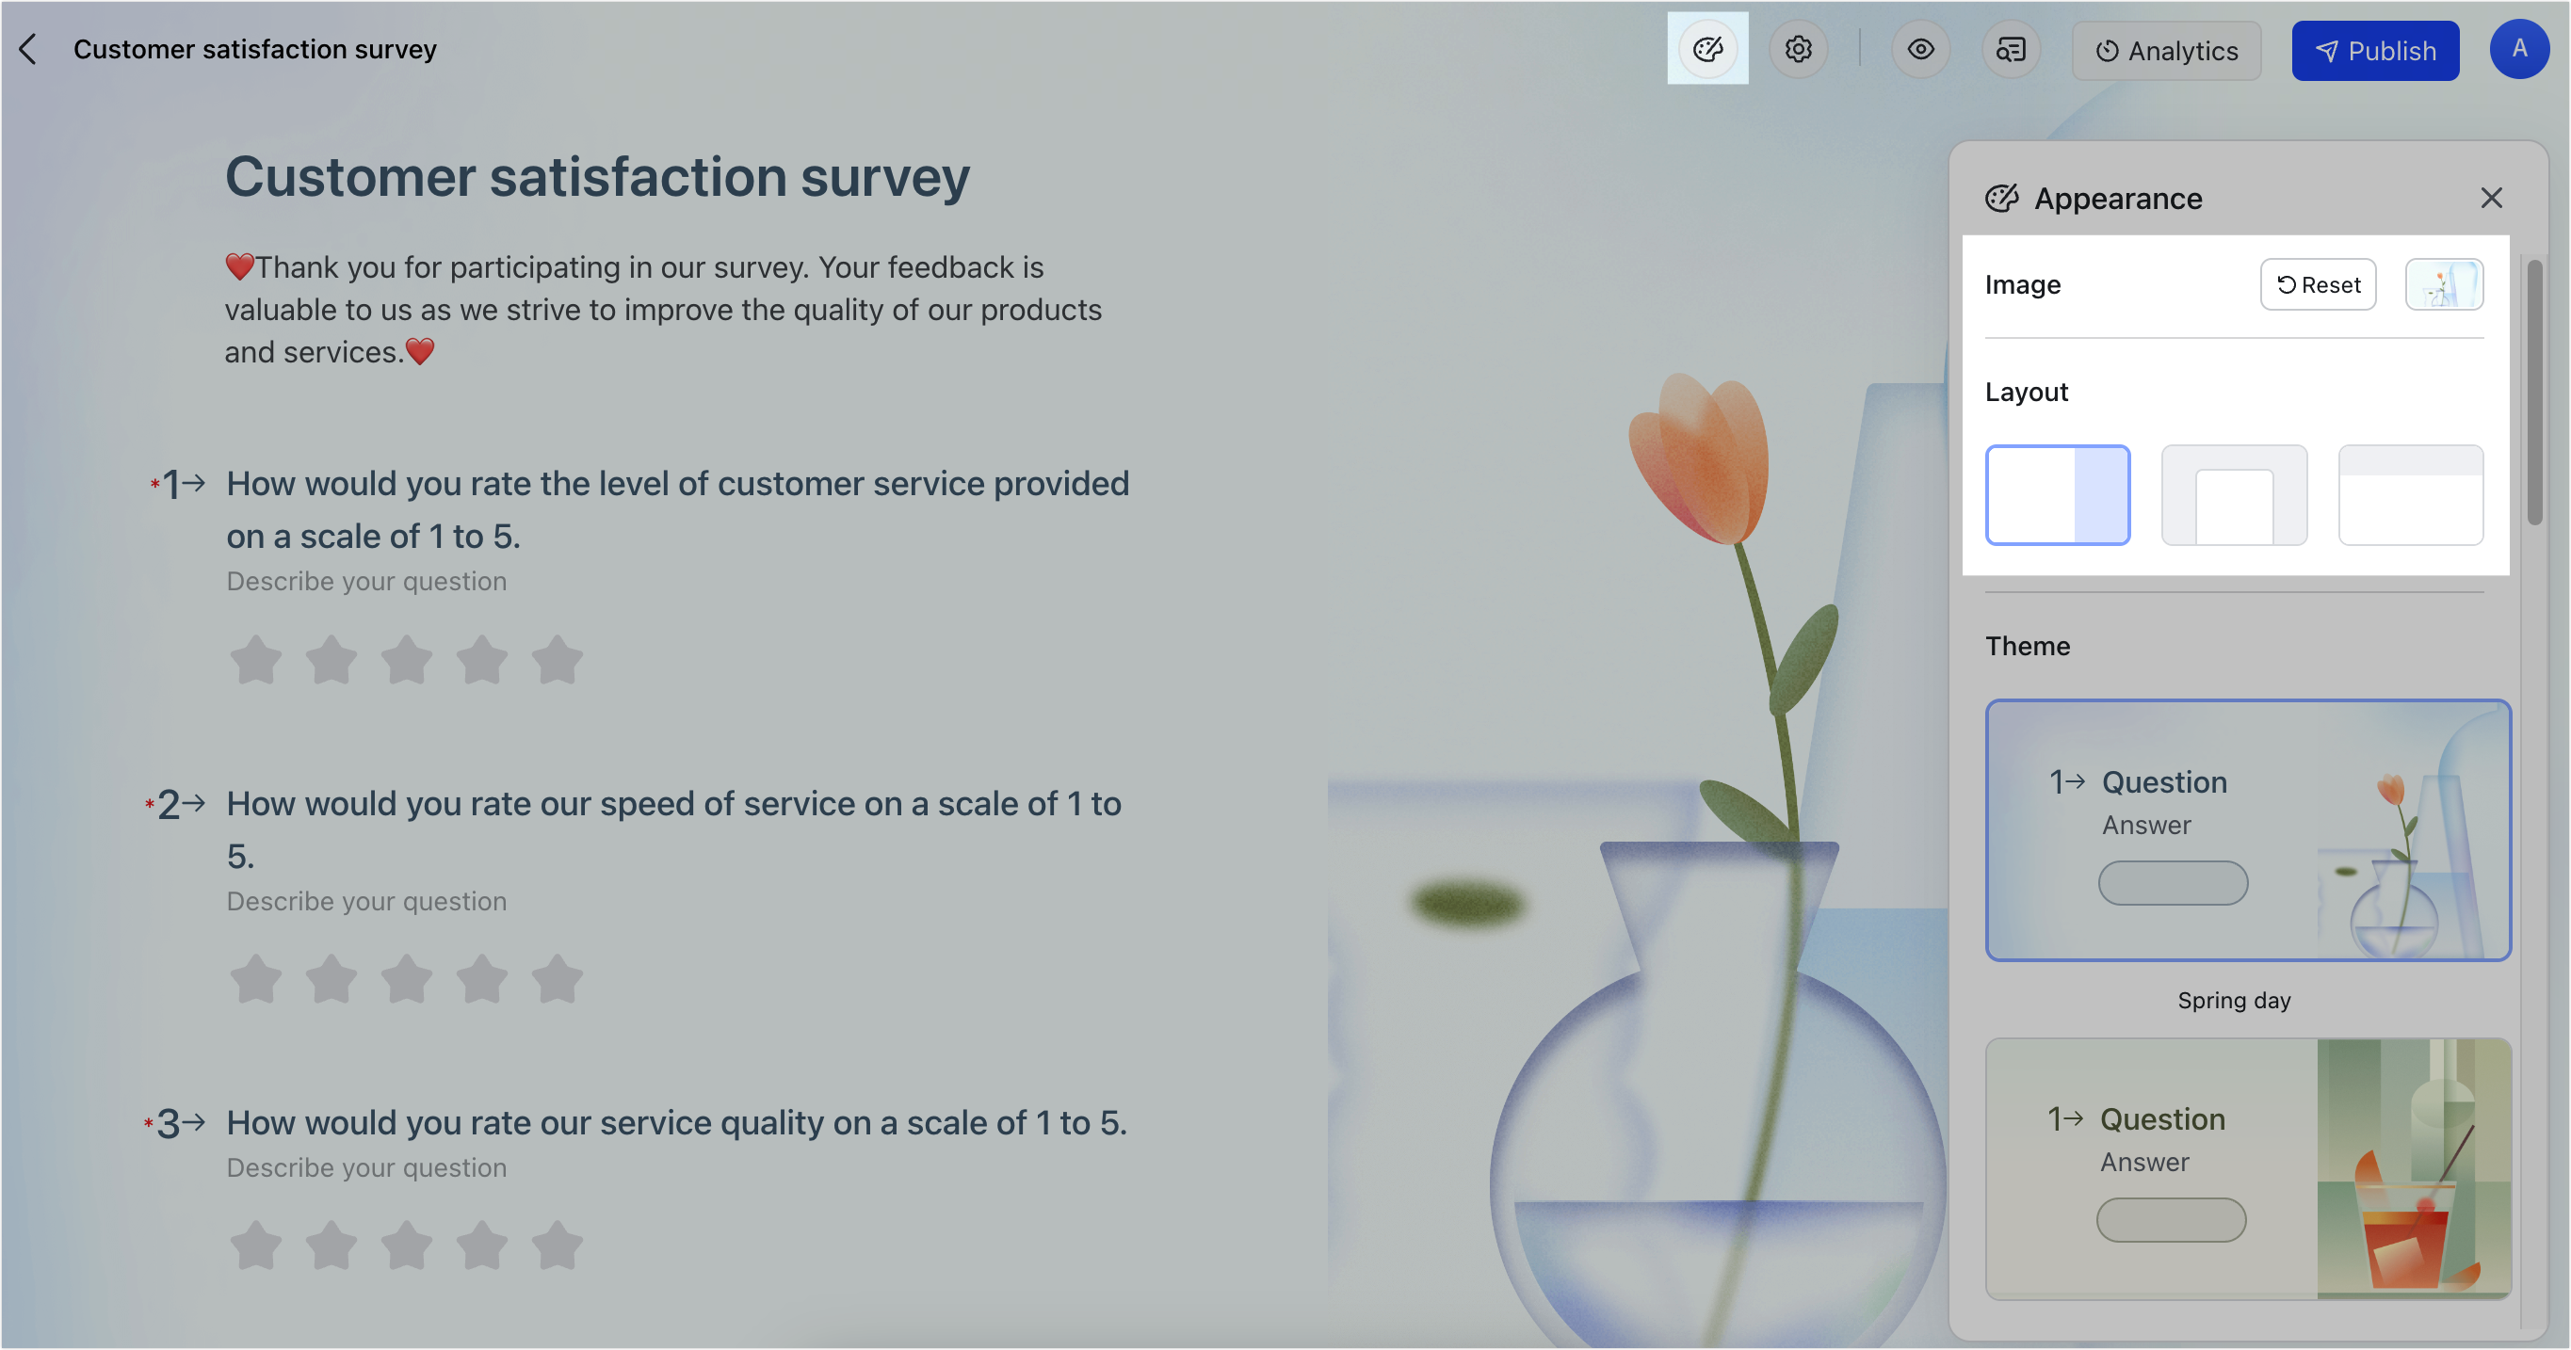2571x1350 pixels.
Task: Select the top banner layout option
Action: 2410,495
